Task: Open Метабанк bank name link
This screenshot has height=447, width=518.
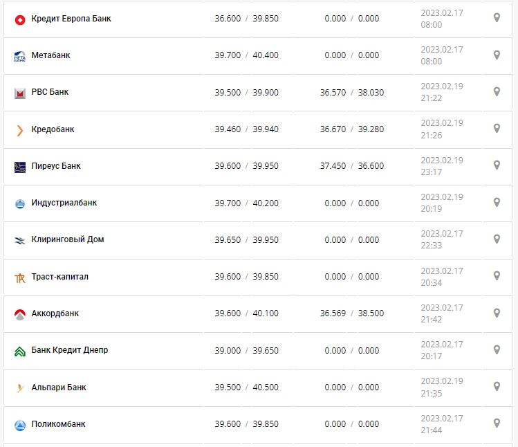Action: [x=50, y=55]
